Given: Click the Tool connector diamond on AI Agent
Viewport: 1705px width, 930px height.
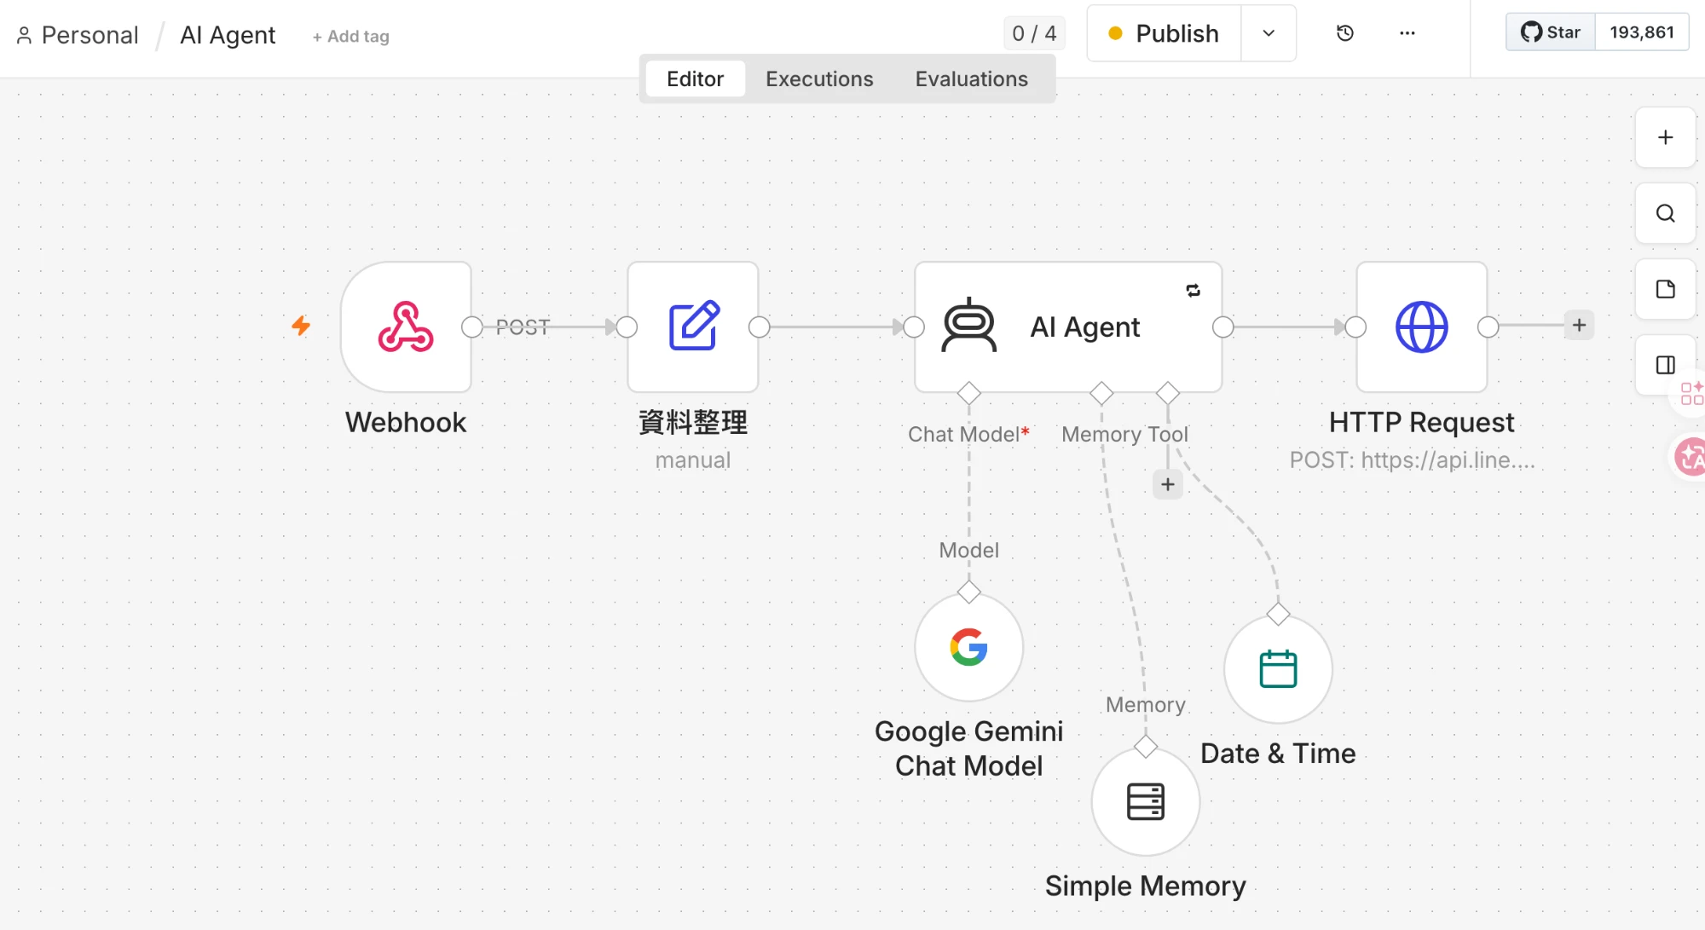Looking at the screenshot, I should 1168,393.
